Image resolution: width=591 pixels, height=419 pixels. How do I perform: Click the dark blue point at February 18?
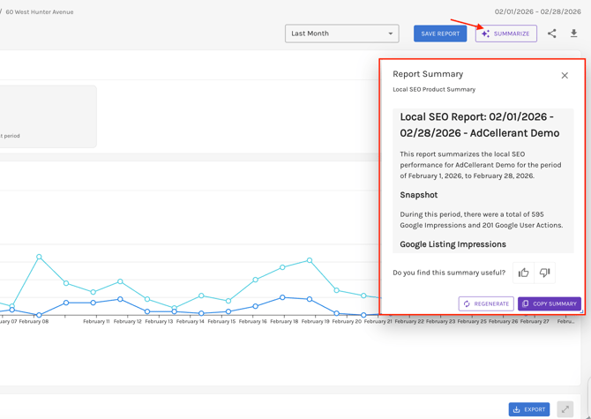tap(282, 297)
